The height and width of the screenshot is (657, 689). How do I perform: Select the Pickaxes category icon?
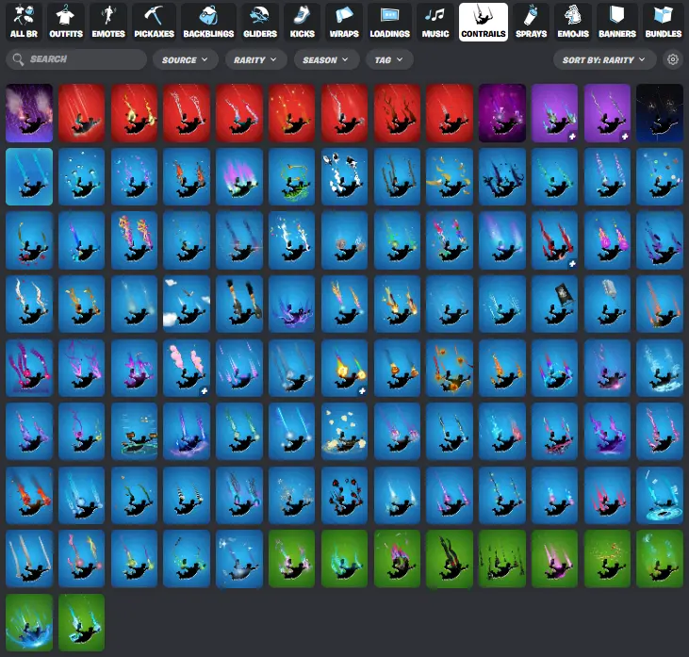click(153, 22)
